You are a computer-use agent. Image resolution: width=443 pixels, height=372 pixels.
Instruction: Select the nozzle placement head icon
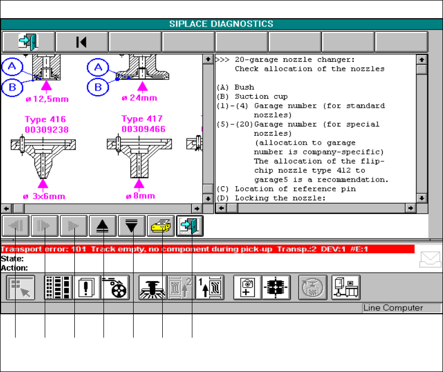pos(153,288)
